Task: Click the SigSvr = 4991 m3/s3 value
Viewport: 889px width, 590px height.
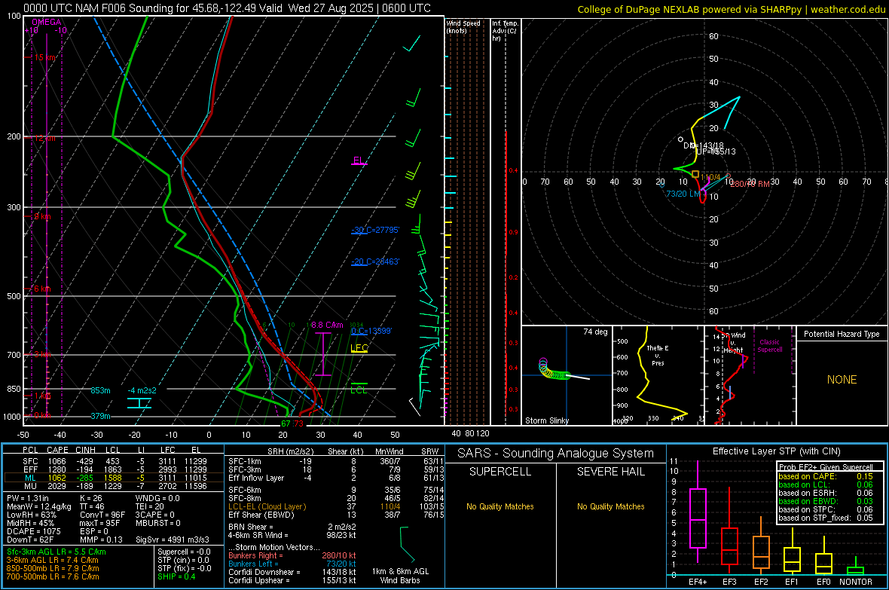Action: pos(173,540)
